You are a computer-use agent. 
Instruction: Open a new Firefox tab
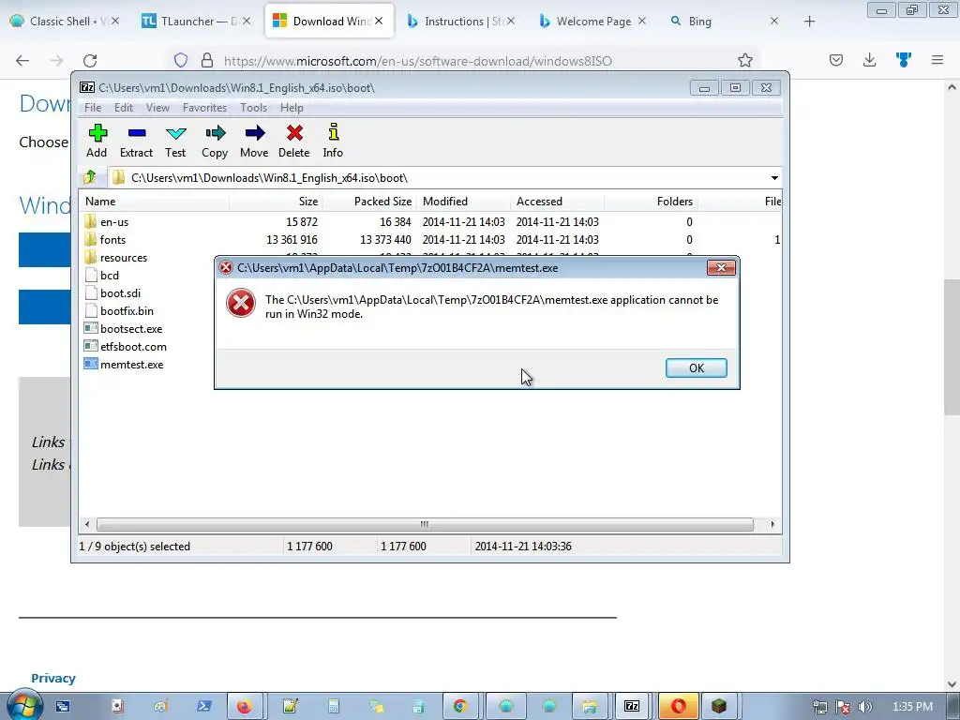click(809, 22)
